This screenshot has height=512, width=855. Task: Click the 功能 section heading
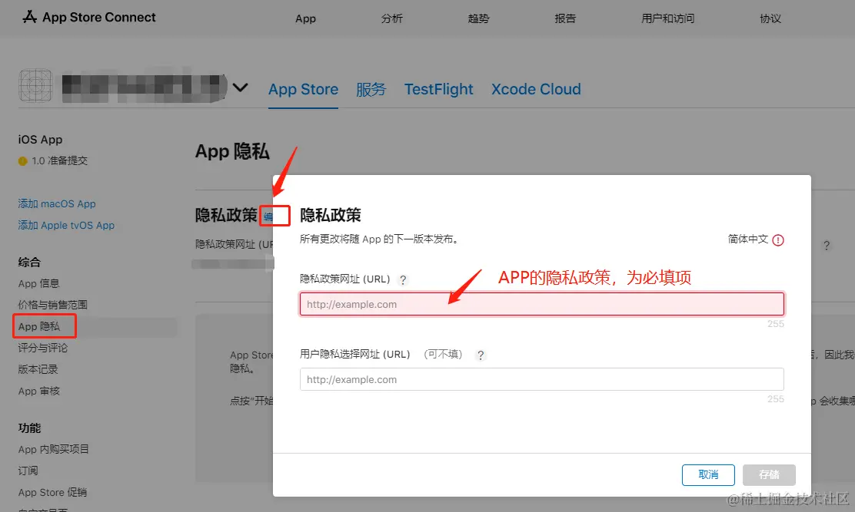[x=29, y=428]
